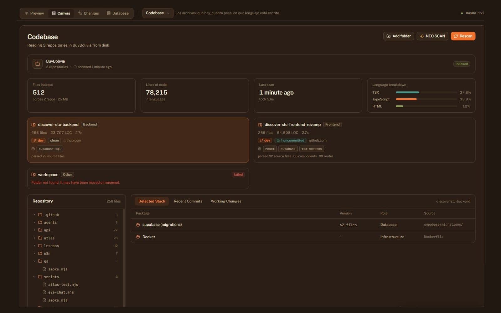
Task: Open the Working Changes tab
Action: click(226, 201)
